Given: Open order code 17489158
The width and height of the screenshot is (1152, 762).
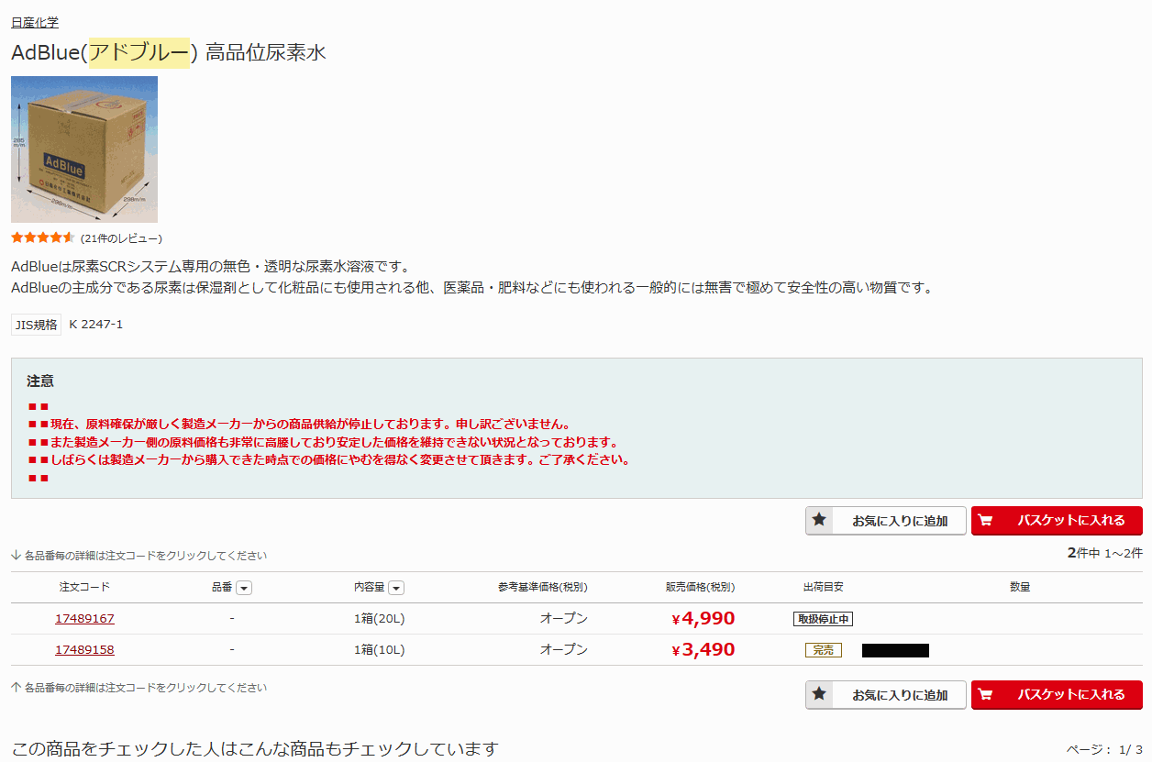Looking at the screenshot, I should coord(84,650).
